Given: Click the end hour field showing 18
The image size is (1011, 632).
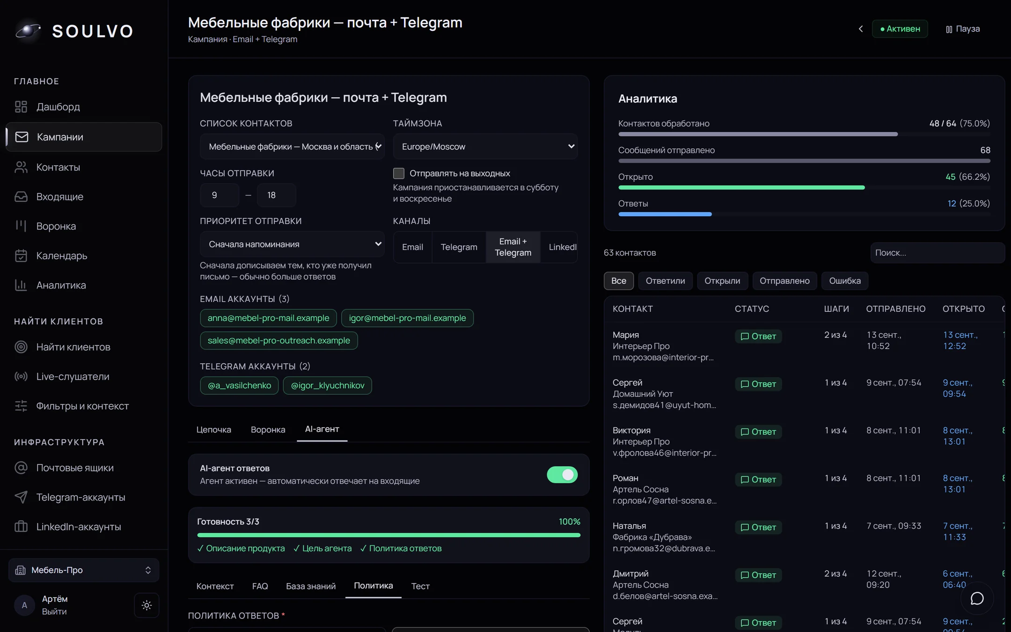Looking at the screenshot, I should [x=277, y=195].
